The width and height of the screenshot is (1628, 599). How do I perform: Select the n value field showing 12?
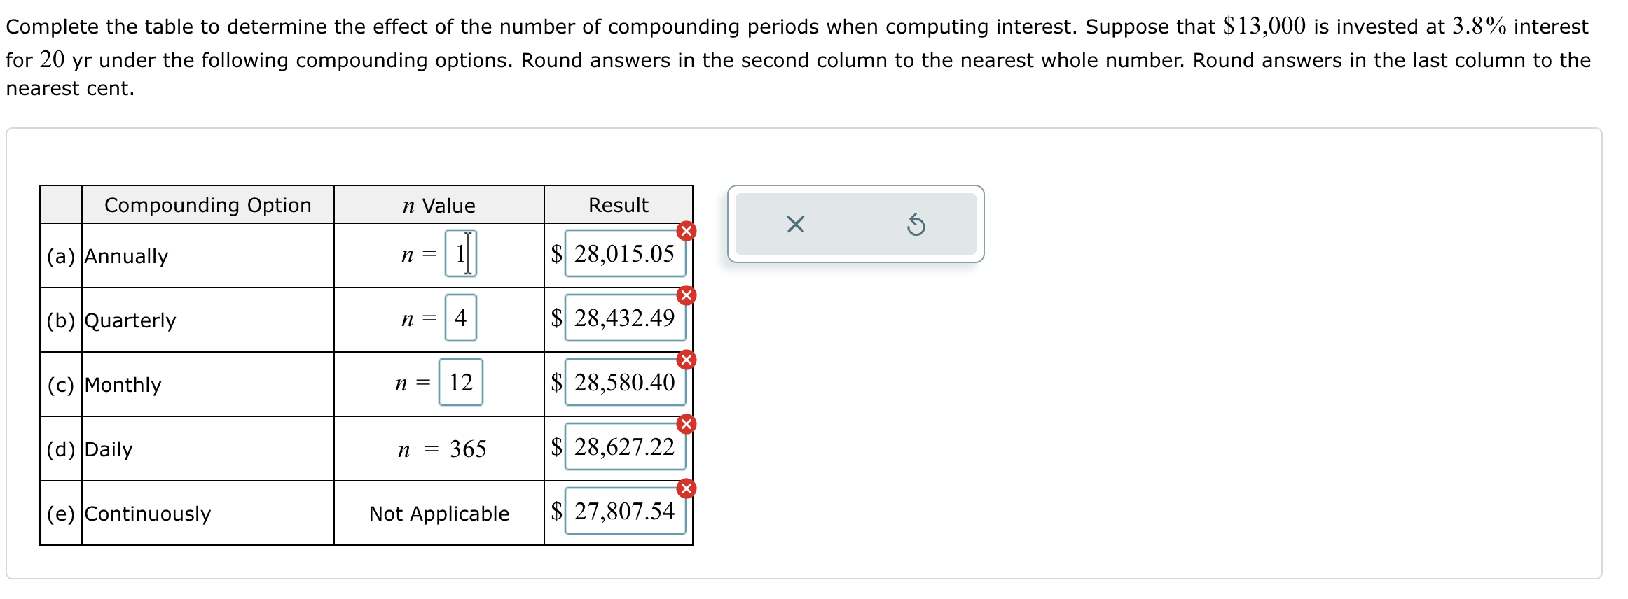point(462,383)
